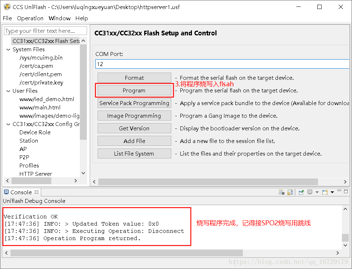The width and height of the screenshot is (352, 269).
Task: Click the console scroll up arrow
Action: (x=345, y=209)
